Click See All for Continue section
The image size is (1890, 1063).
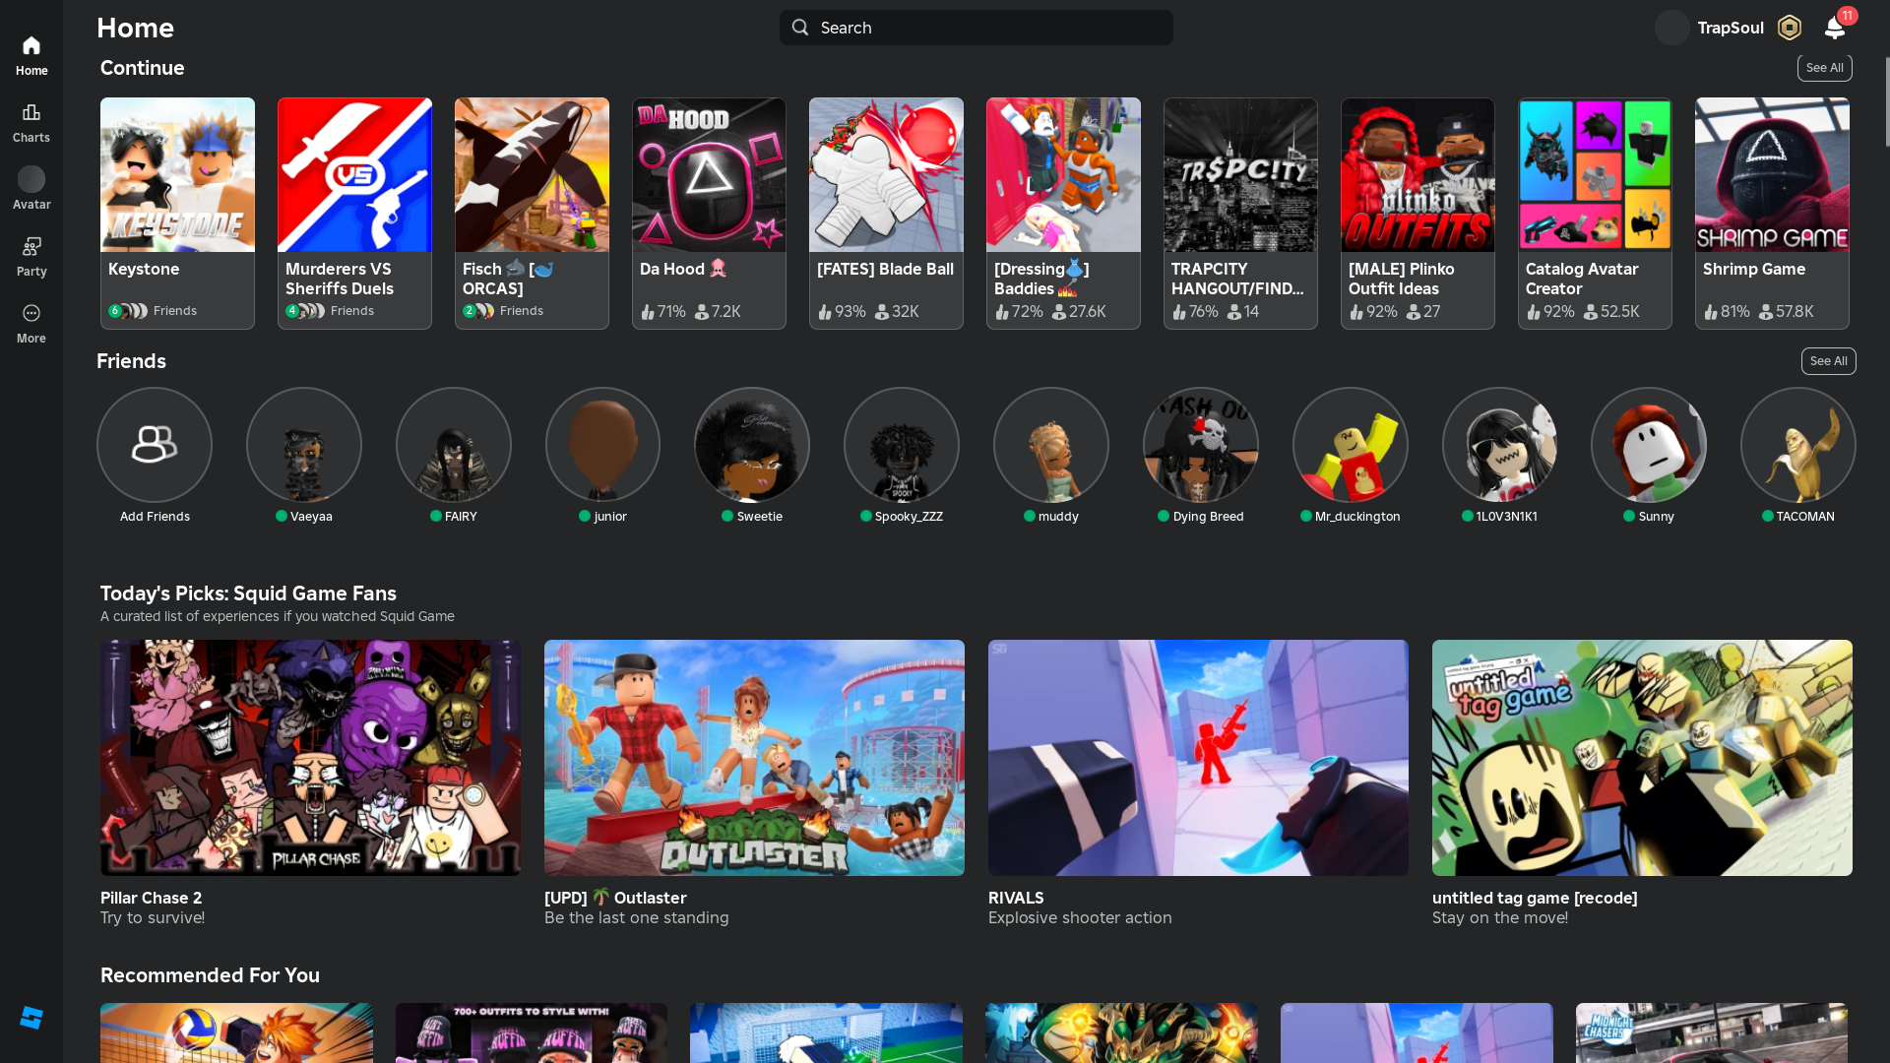(1824, 68)
